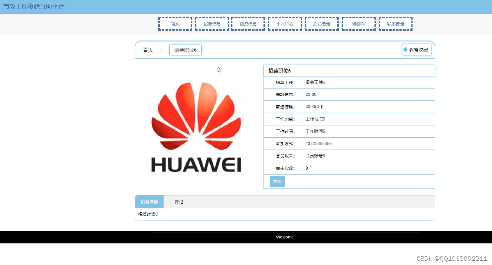Click the value 招募工种6

pyautogui.click(x=315, y=82)
